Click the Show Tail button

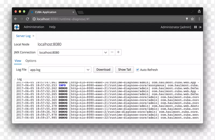(x=124, y=69)
